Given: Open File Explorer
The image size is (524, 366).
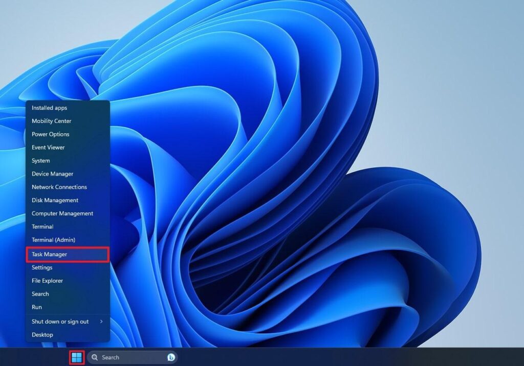Looking at the screenshot, I should pyautogui.click(x=68, y=281).
